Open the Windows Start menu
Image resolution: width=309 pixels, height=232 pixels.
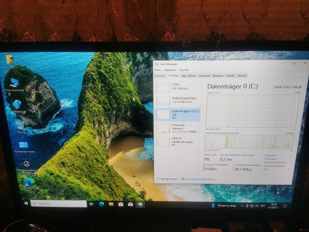click(26, 203)
